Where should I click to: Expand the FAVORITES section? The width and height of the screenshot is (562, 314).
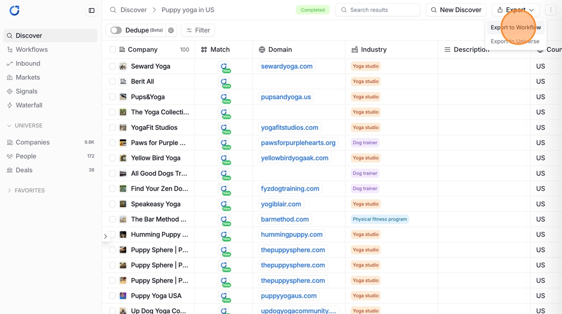point(10,190)
